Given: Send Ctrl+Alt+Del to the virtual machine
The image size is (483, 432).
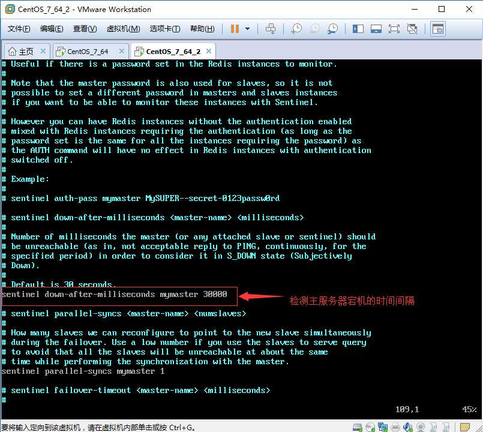Looking at the screenshot, I should [271, 29].
